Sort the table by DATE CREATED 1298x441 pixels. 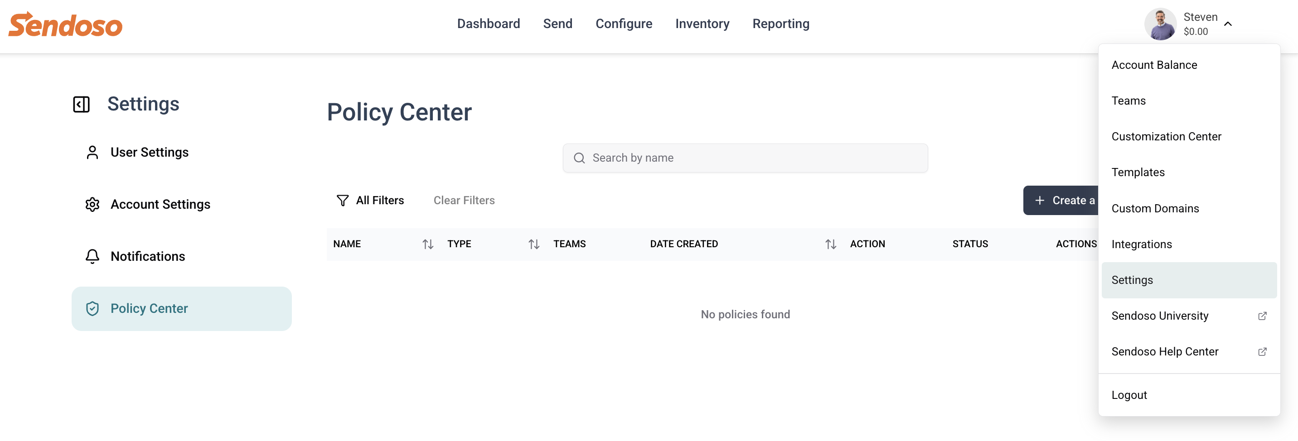(831, 244)
